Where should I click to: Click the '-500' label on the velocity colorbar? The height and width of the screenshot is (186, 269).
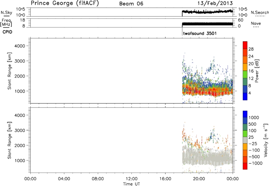[254, 156]
